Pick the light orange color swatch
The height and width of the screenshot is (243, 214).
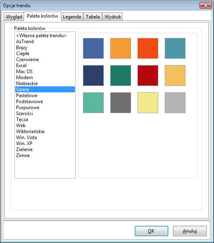pyautogui.click(x=121, y=48)
